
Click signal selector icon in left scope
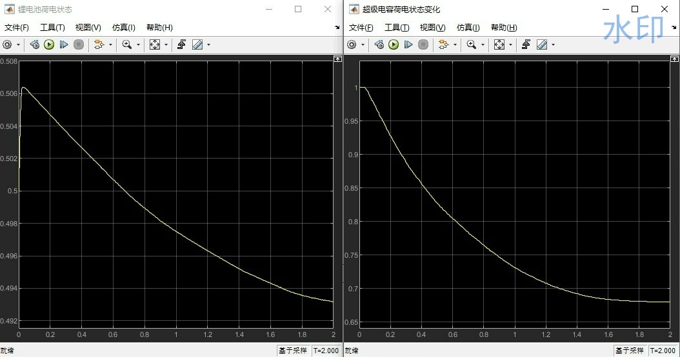(99, 44)
